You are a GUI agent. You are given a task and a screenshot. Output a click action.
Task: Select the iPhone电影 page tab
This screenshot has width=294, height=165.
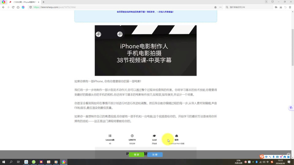pyautogui.click(x=24, y=2)
